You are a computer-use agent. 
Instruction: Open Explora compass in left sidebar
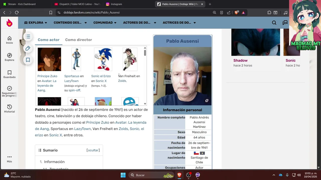tap(9, 57)
